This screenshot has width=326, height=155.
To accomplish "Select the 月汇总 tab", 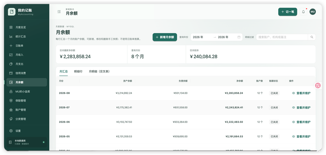I will pyautogui.click(x=64, y=71).
